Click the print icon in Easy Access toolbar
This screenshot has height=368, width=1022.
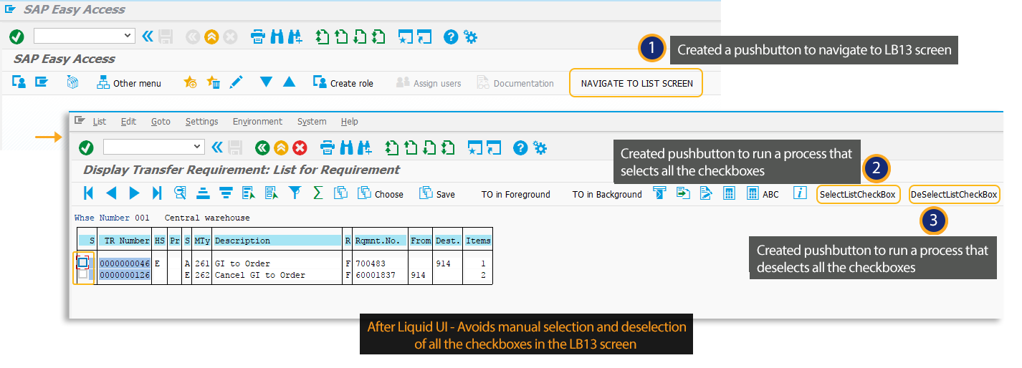pos(258,37)
